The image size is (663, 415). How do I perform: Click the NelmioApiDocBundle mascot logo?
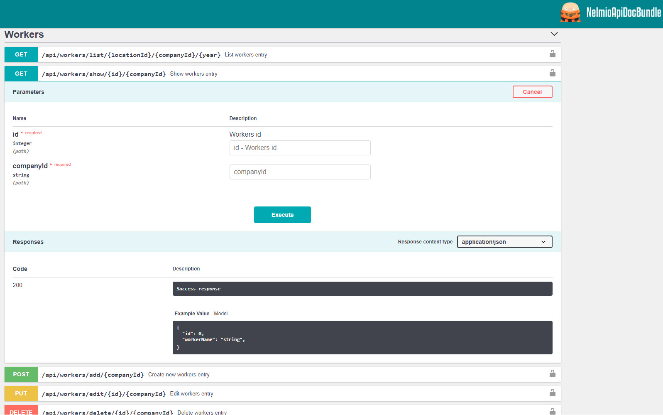pyautogui.click(x=570, y=12)
